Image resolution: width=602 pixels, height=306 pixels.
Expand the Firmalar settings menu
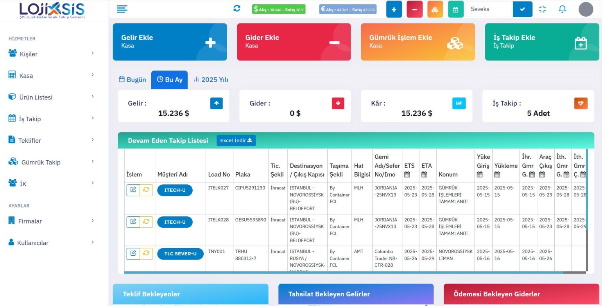tap(51, 221)
